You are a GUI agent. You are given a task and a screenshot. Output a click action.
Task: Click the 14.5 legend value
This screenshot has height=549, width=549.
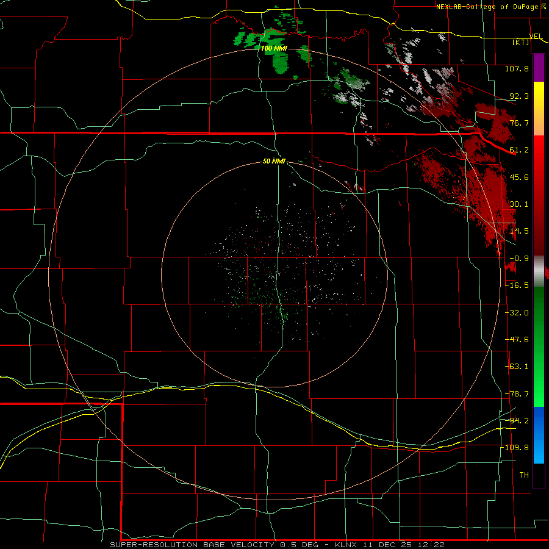519,231
